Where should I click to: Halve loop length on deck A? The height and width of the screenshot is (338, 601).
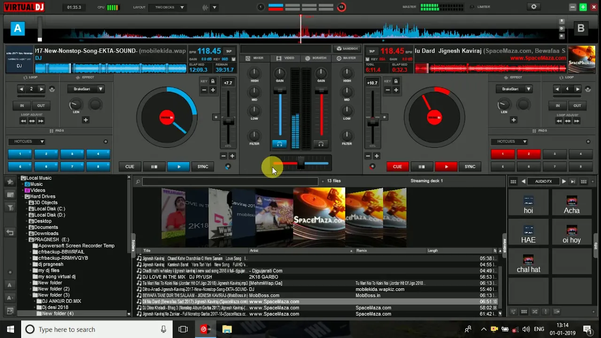tap(21, 89)
